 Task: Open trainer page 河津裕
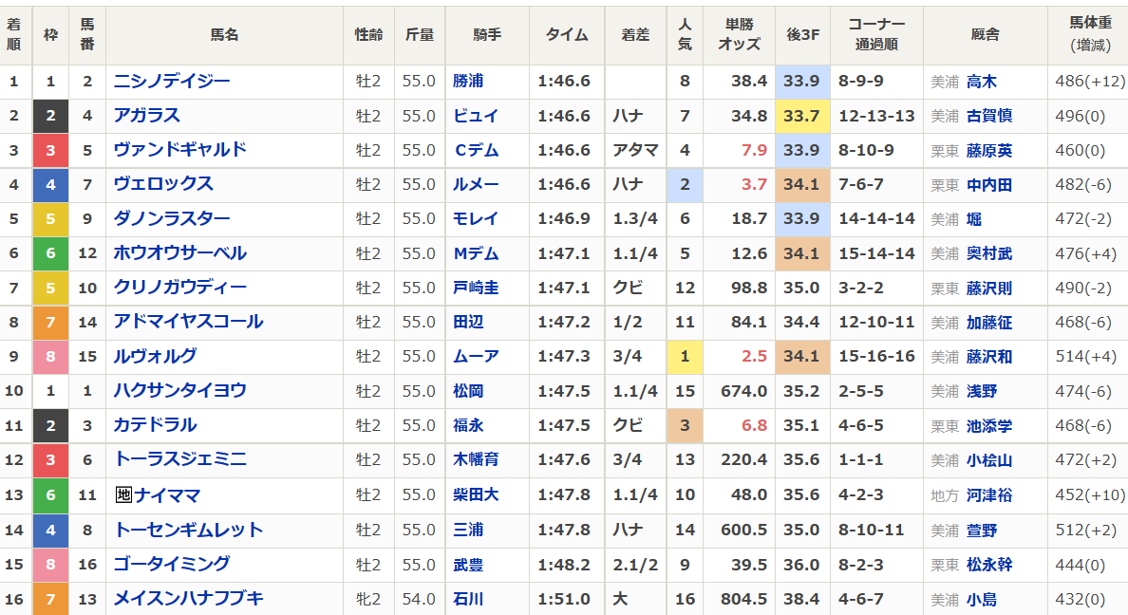coord(989,494)
